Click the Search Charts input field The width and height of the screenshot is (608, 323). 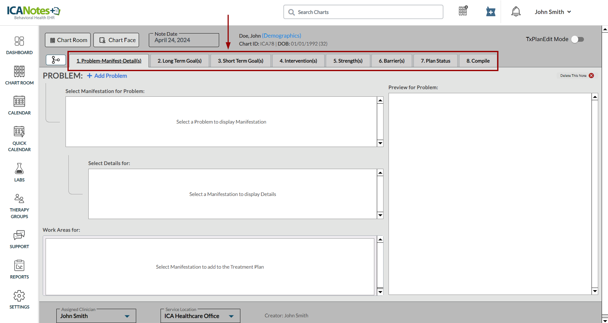363,12
